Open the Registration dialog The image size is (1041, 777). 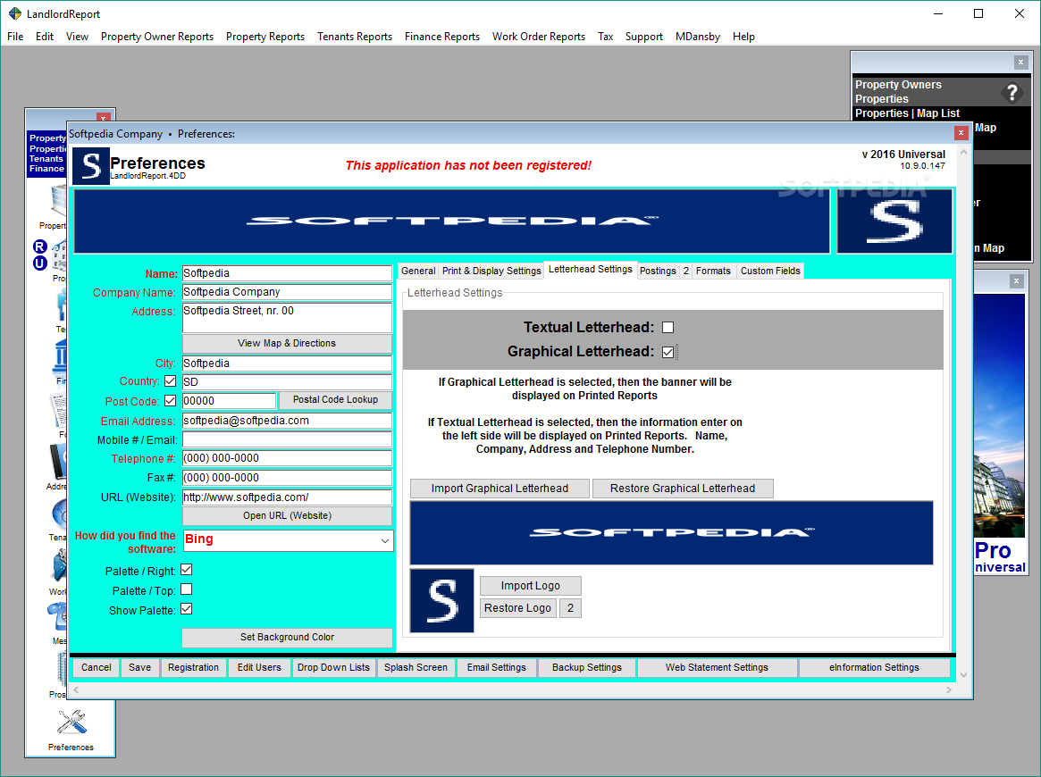point(193,667)
